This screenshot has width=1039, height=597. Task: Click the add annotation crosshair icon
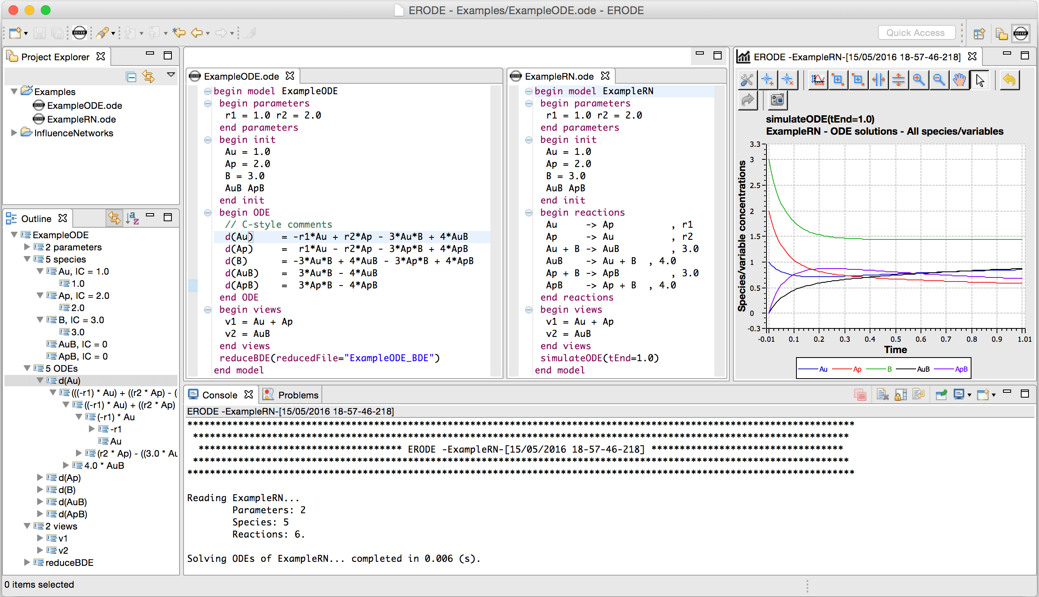tap(767, 80)
